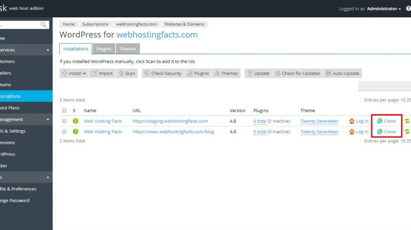
Task: Click the search magnifier icon in sidebar
Action: pos(44,25)
